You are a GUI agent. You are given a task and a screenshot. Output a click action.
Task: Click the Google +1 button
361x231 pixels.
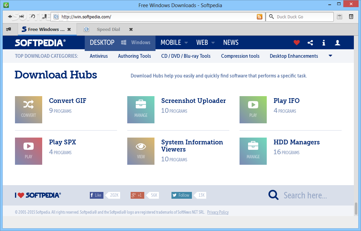click(137, 195)
